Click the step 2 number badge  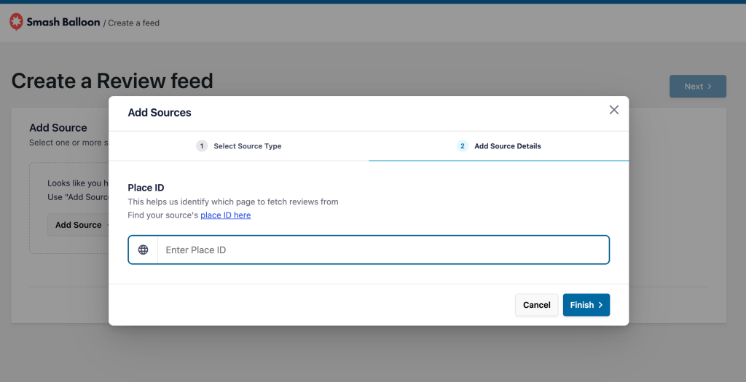click(463, 146)
